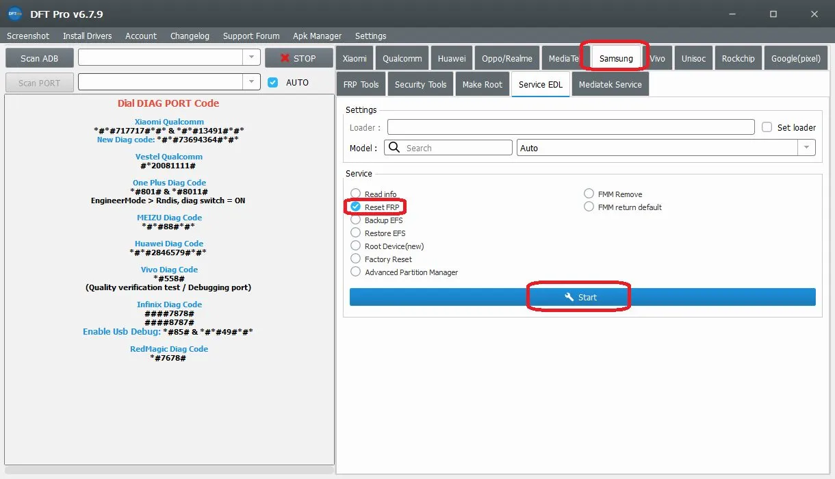Screen dimensions: 835x479
Task: Click the Dial DIAG PORT Code heading
Action: tap(168, 103)
